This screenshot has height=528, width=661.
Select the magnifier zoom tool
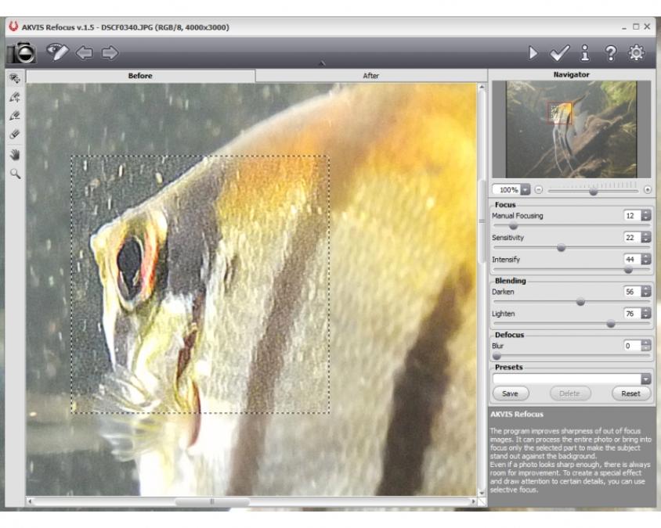coord(14,173)
